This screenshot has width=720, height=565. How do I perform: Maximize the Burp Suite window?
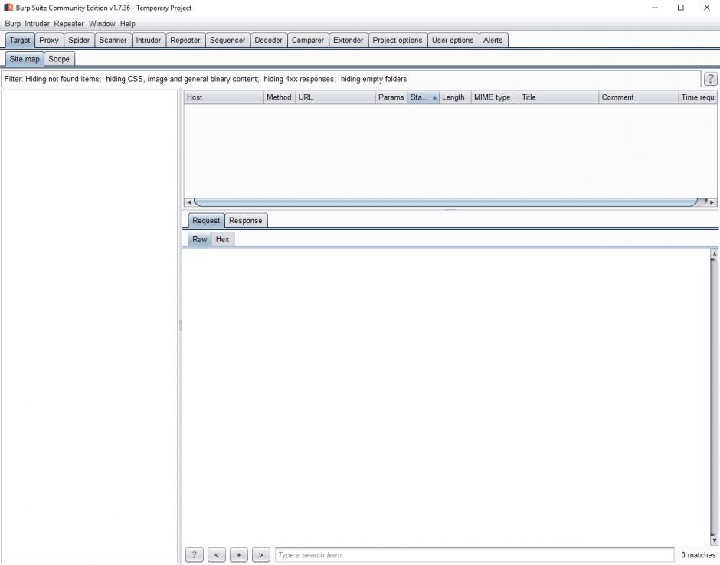tap(680, 8)
